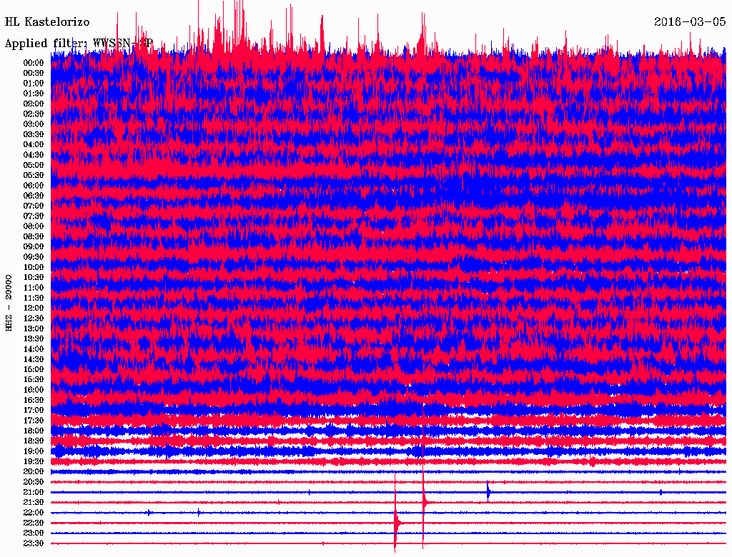Select the 04:30 time label
Screen dimensions: 732x557
(34, 155)
